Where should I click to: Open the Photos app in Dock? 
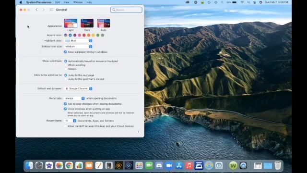59,166
